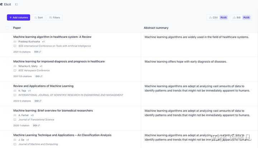258x148 pixels.
Task: Toggle the select-all checkbox next to Paper header
Action: click(7, 28)
